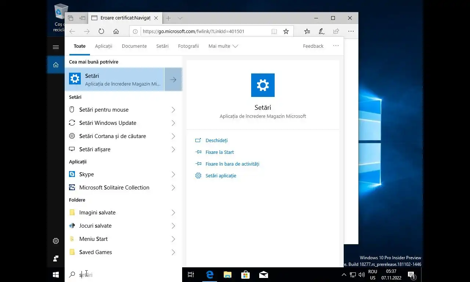The image size is (470, 282).
Task: Expand the Mai multe dropdown
Action: tap(223, 46)
